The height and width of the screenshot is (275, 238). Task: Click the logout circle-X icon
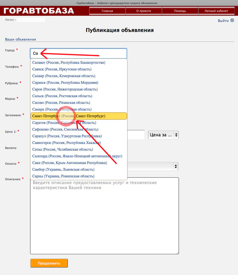232,20
